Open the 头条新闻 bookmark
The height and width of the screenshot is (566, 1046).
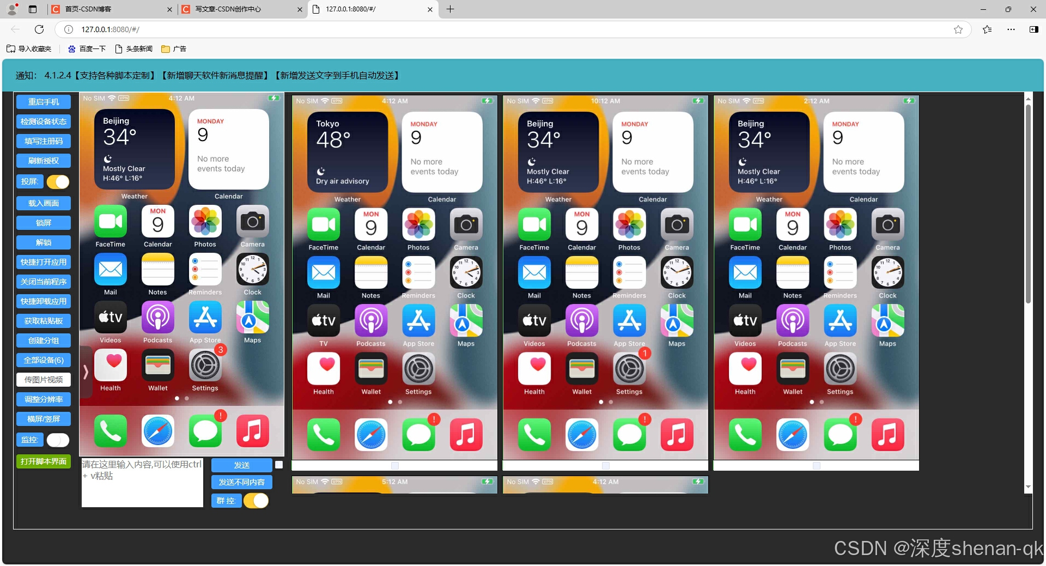[x=134, y=49]
